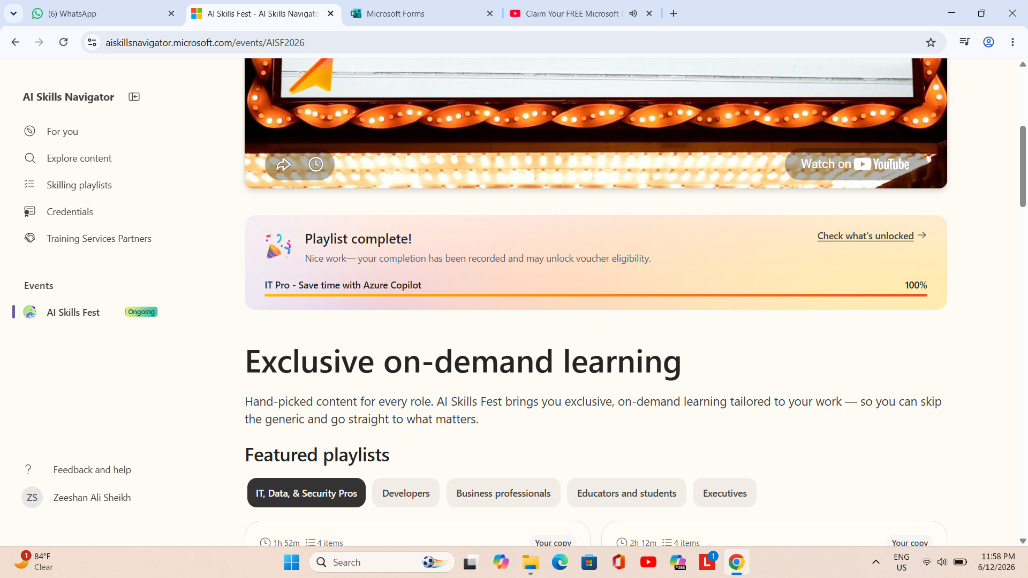1028x578 pixels.
Task: Open the Chrome profile icon
Action: (988, 42)
